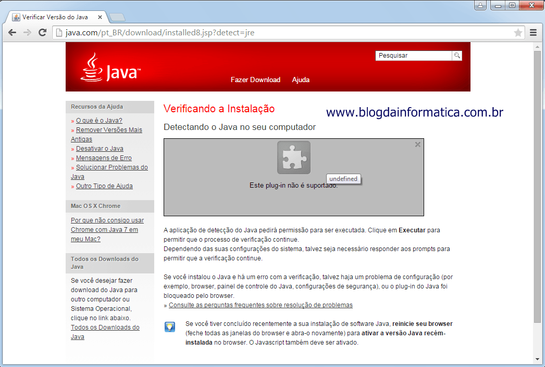This screenshot has width=545, height=367.
Task: Open the Consulte as perguntas frequentes link
Action: pyautogui.click(x=261, y=305)
